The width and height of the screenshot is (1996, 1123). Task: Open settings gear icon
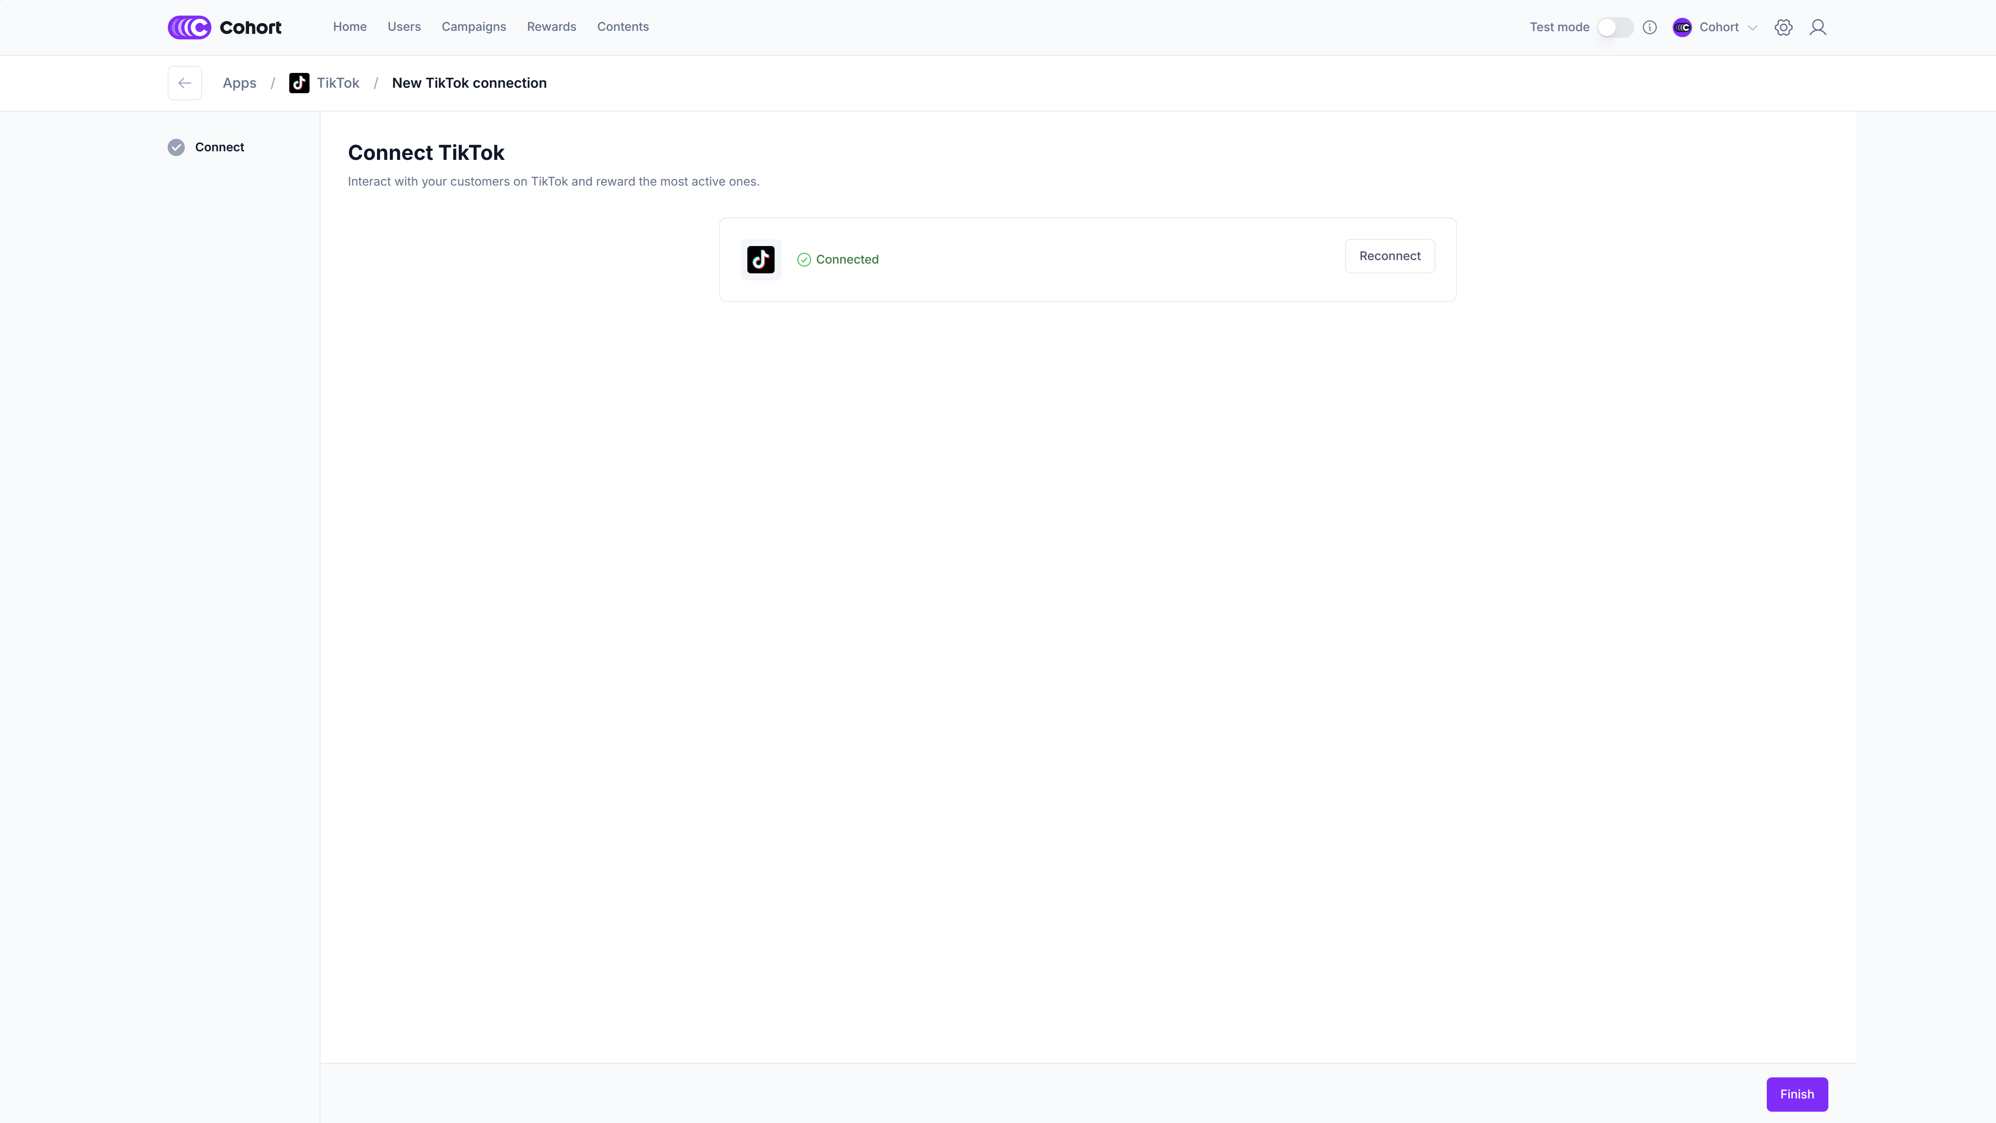(1783, 27)
